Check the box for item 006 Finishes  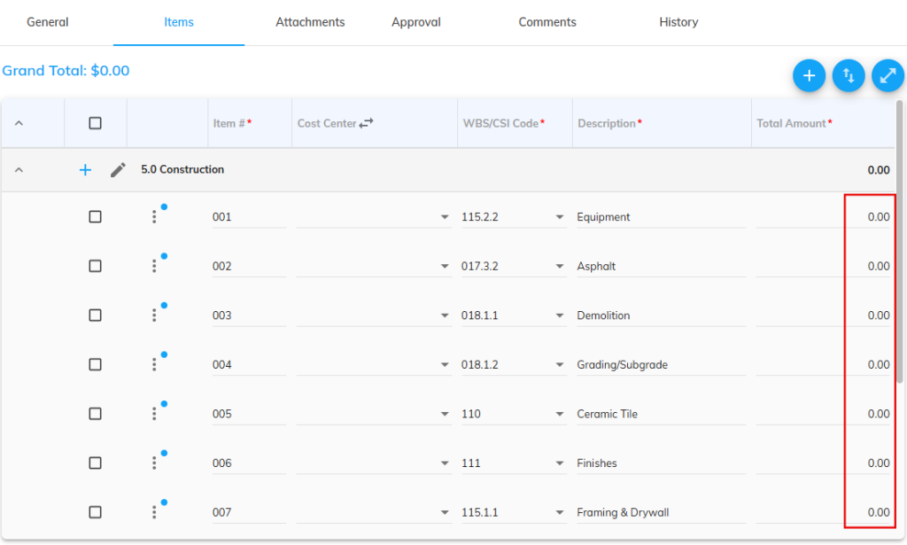[x=96, y=463]
